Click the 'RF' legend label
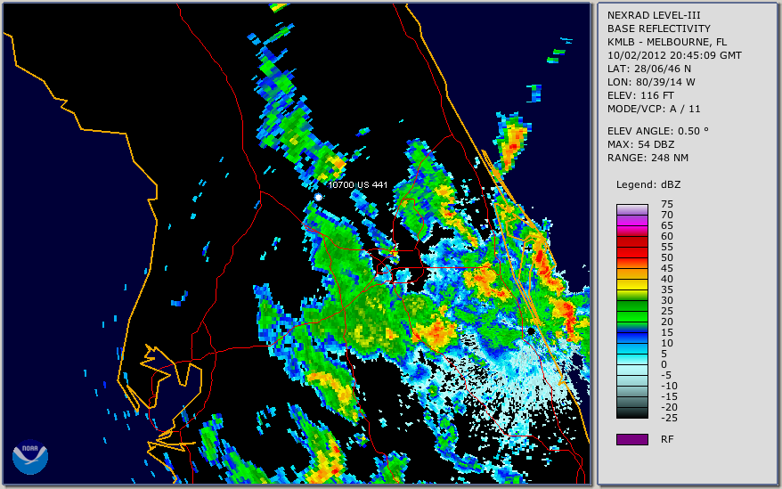The height and width of the screenshot is (489, 782). (x=667, y=439)
